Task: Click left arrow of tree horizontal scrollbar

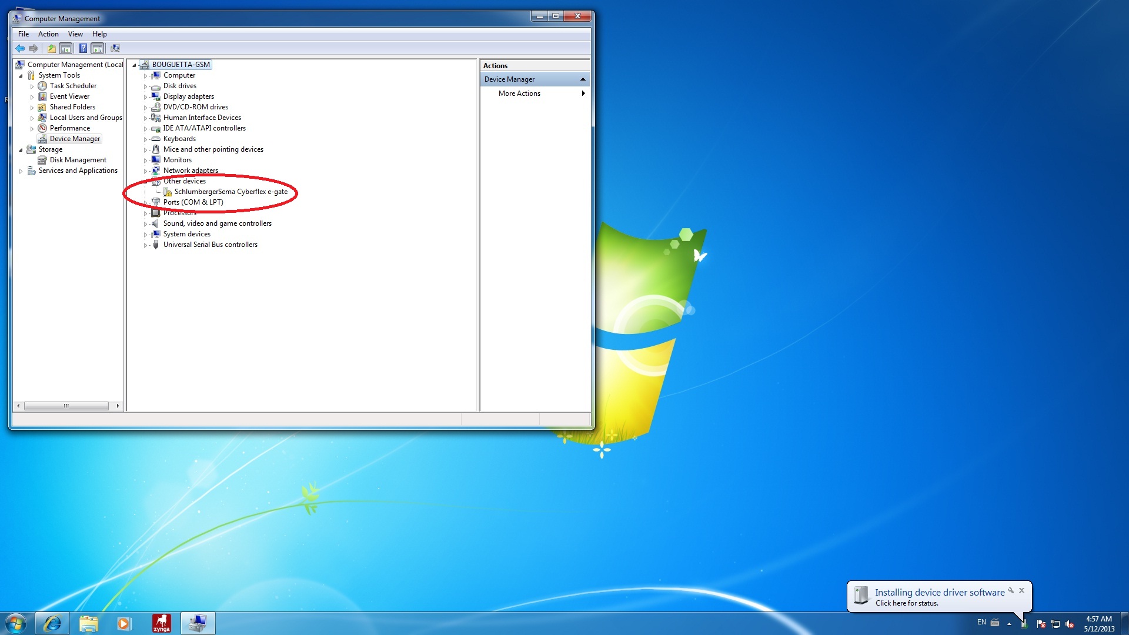Action: point(18,406)
